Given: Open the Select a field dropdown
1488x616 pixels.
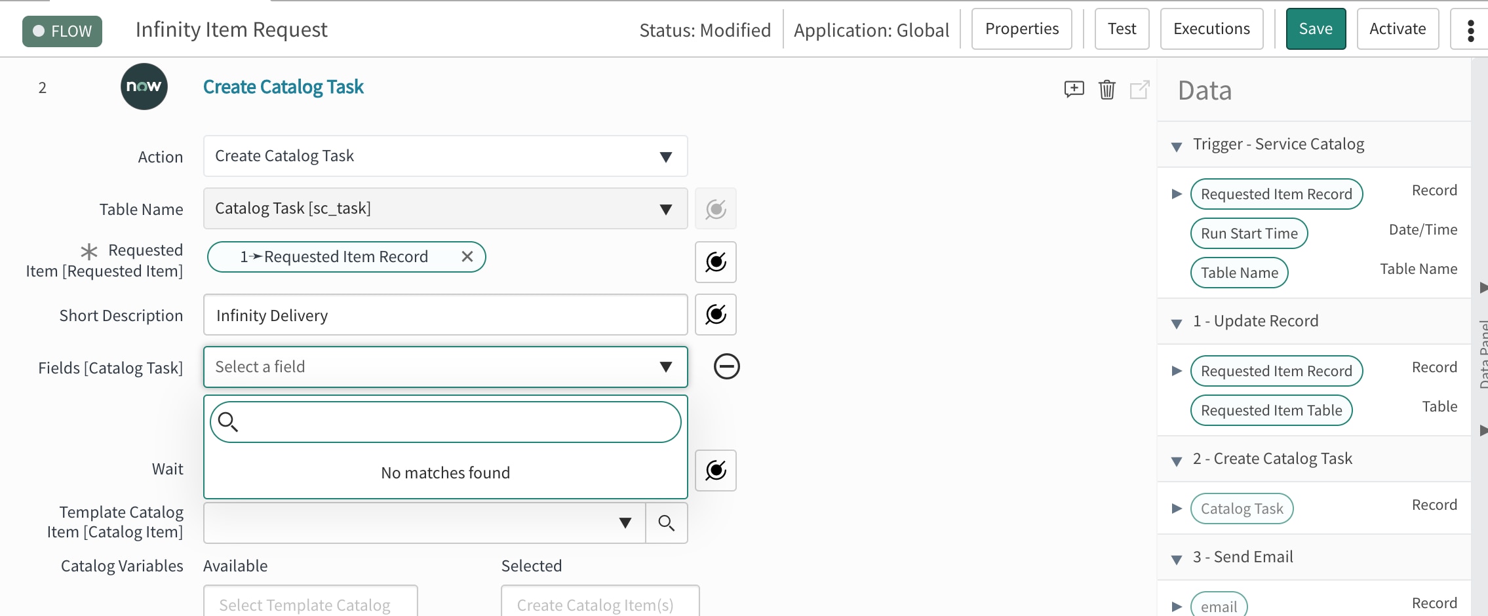Looking at the screenshot, I should pyautogui.click(x=446, y=367).
